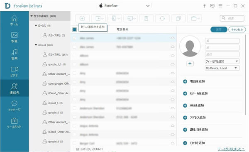The image size is (249, 152).
Task: Click the plus icon for 日付を追加
Action: [x=185, y=143]
